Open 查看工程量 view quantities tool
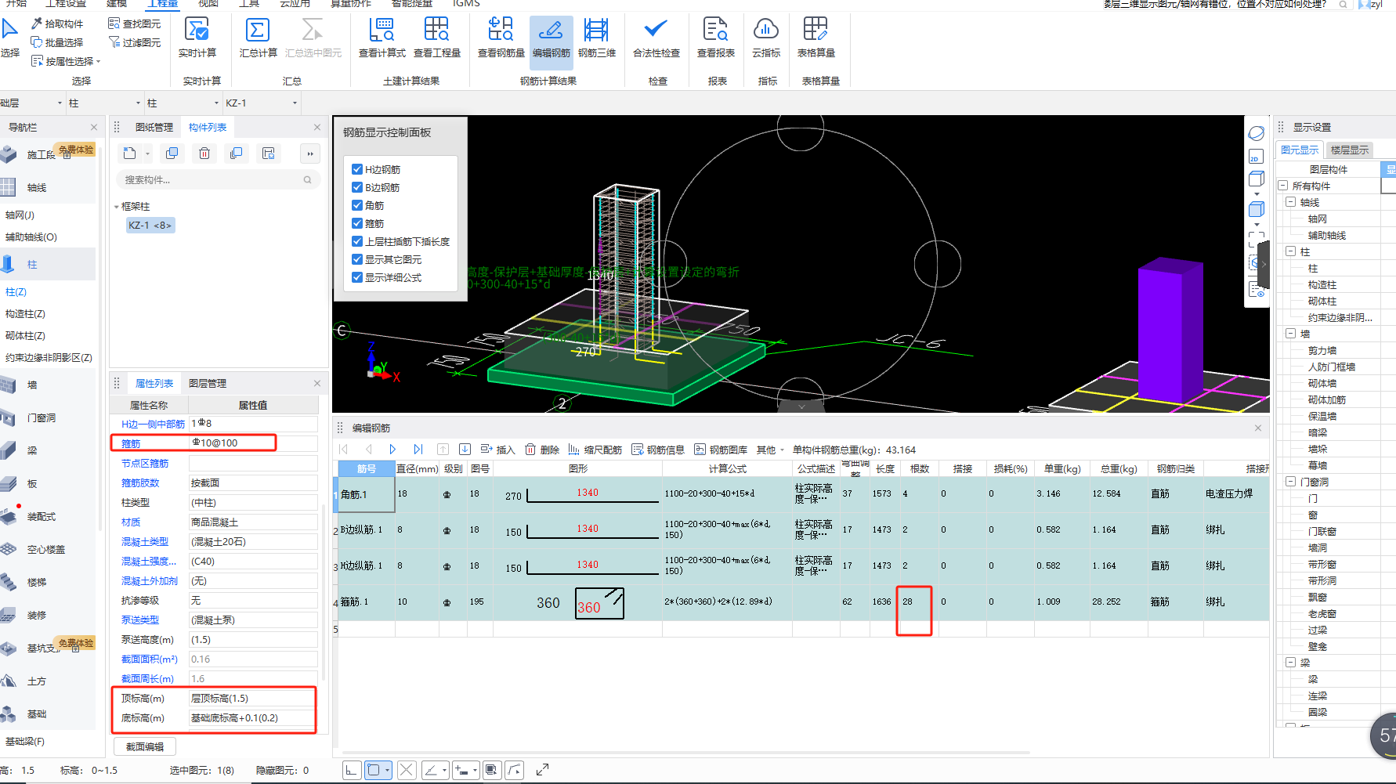 (437, 38)
